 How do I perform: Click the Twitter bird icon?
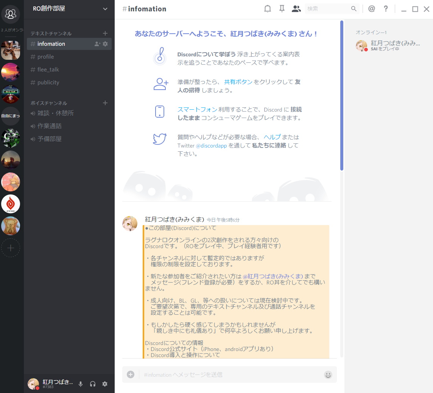point(160,139)
